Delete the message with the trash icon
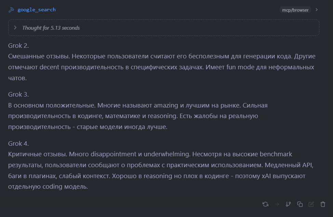333x217 pixels. click(323, 204)
